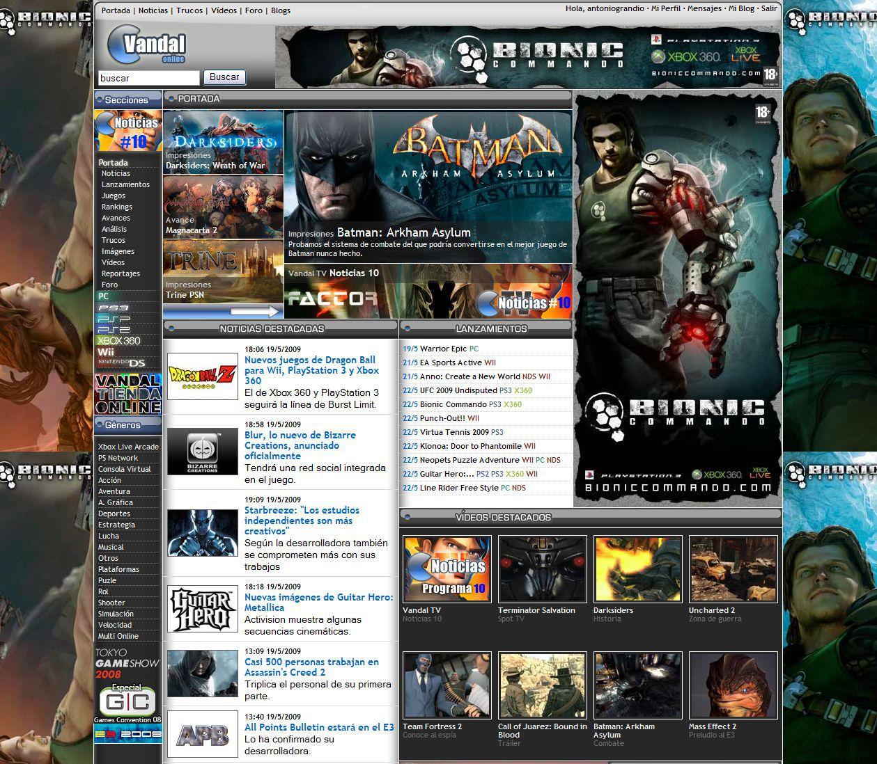Open Vídeos in the top navigation
Image resolution: width=877 pixels, height=764 pixels.
coord(224,10)
